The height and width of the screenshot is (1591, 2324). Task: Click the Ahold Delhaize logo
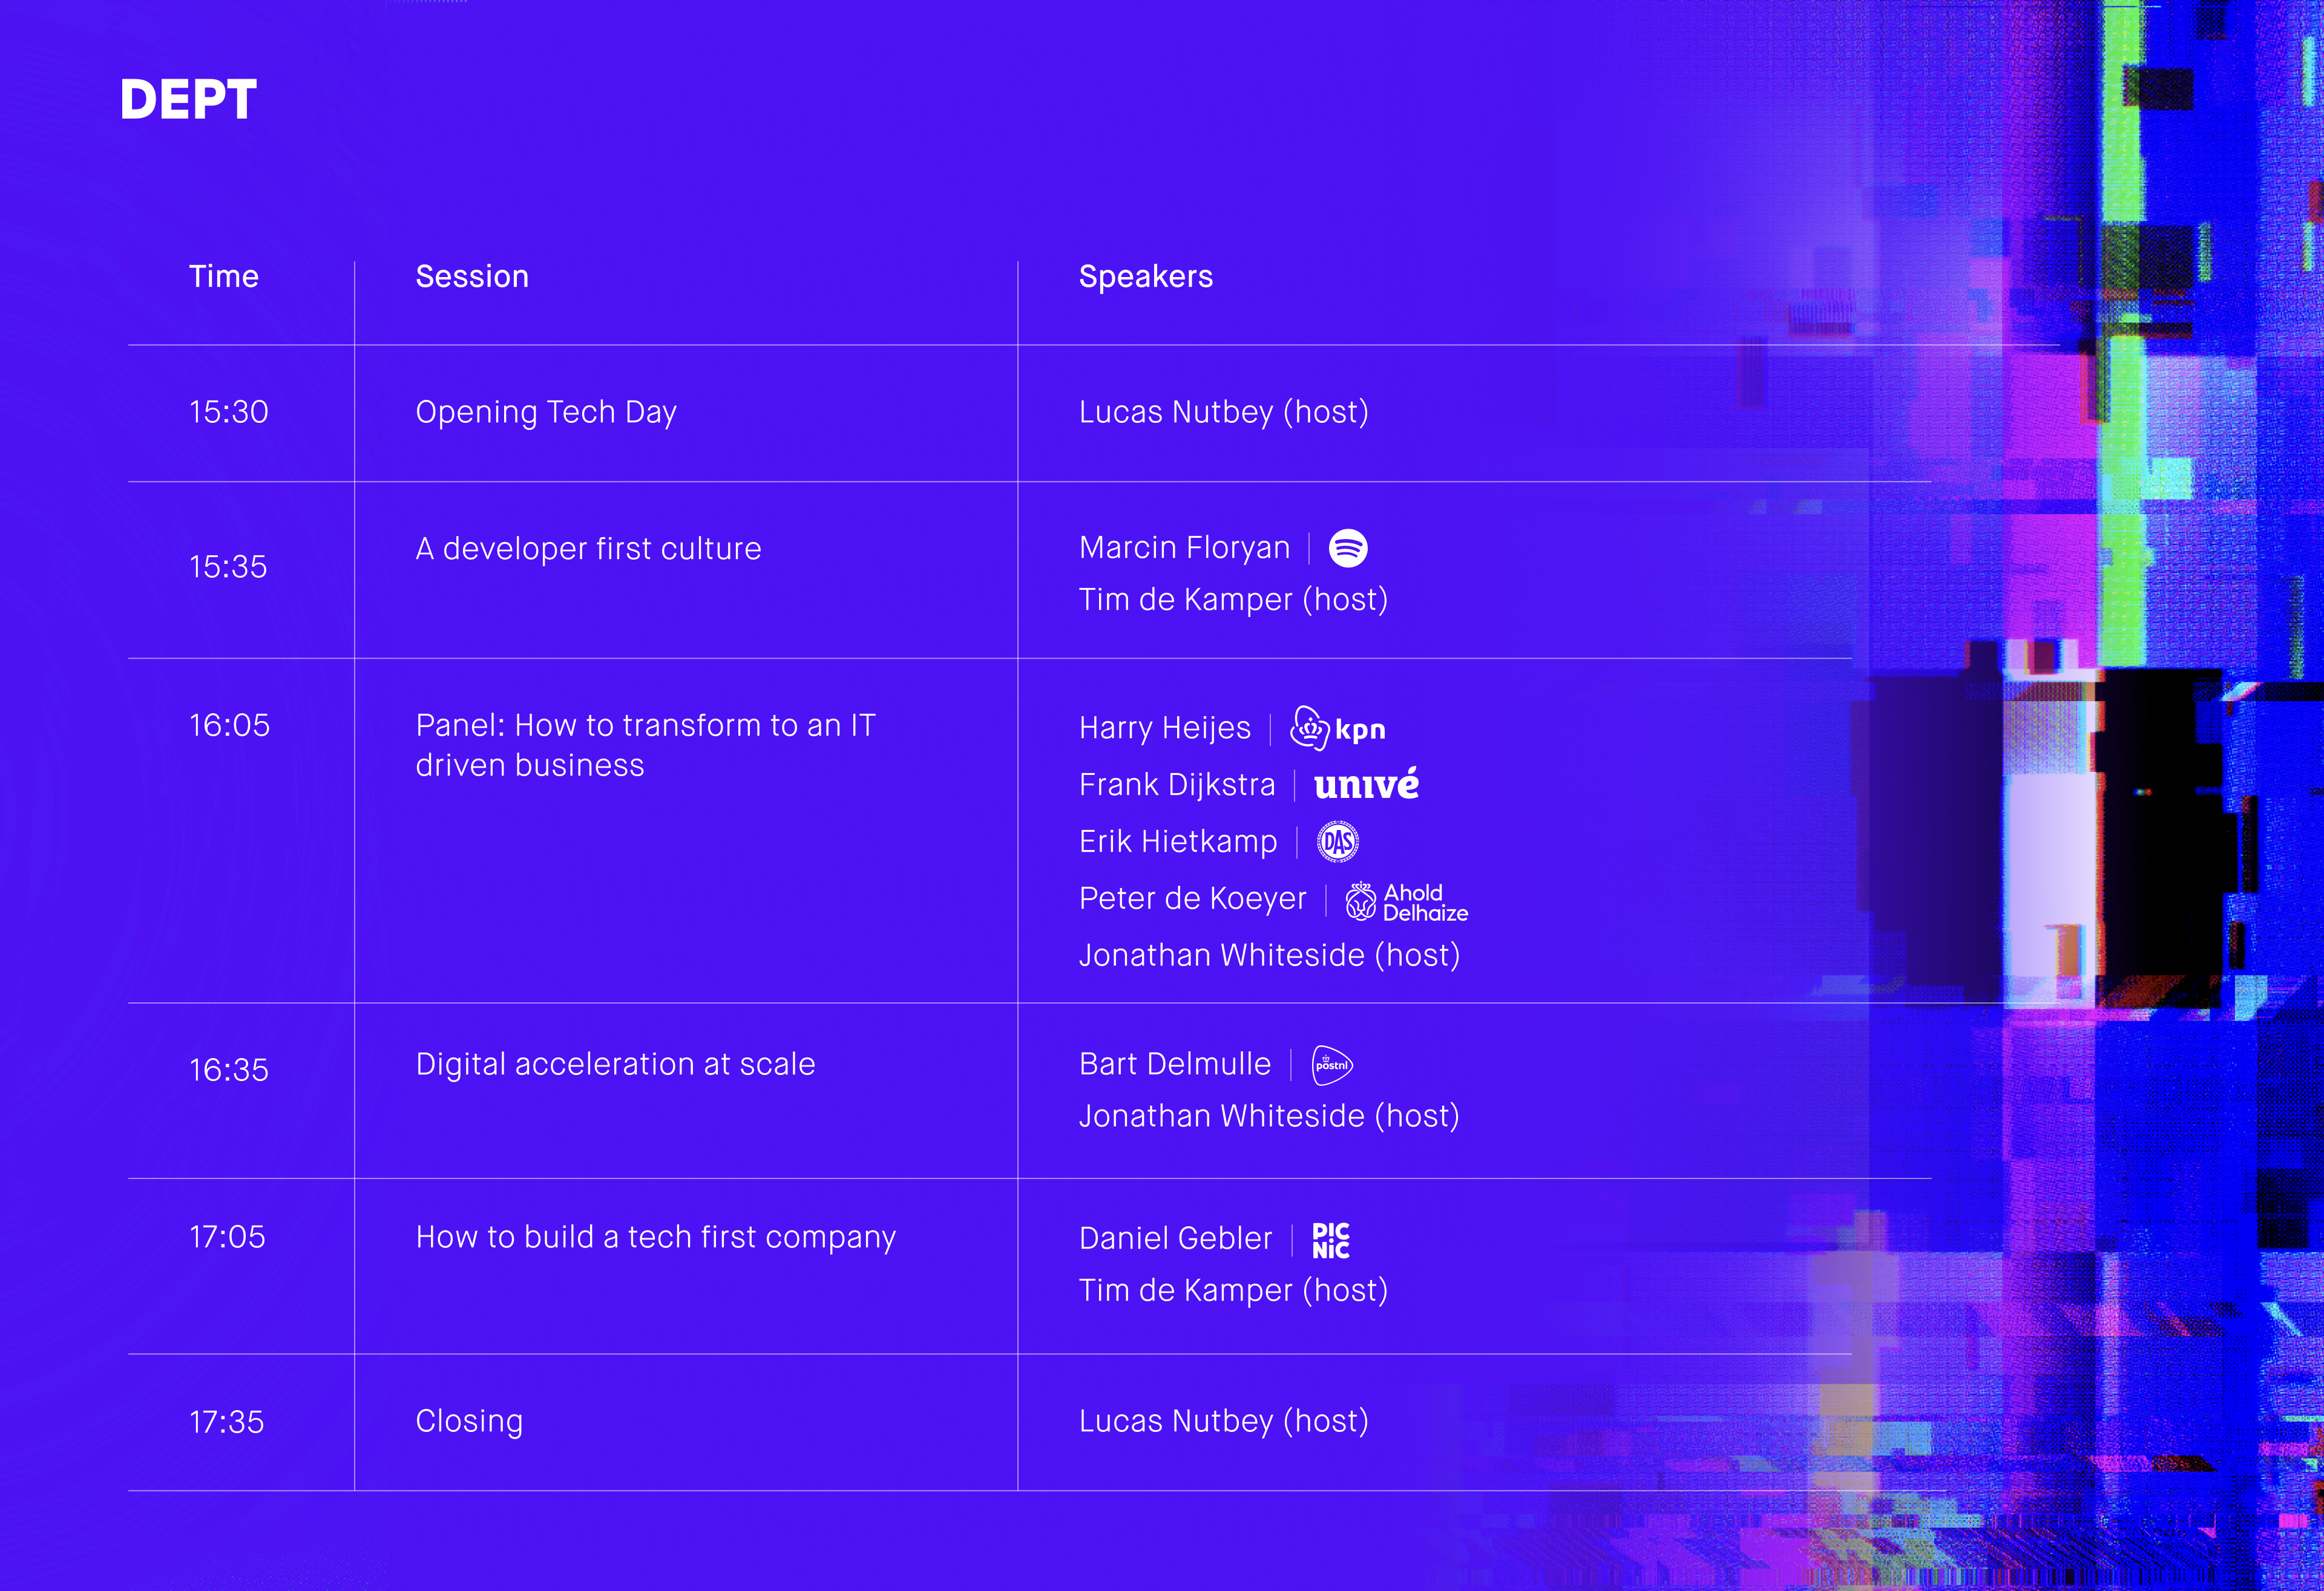1406,901
